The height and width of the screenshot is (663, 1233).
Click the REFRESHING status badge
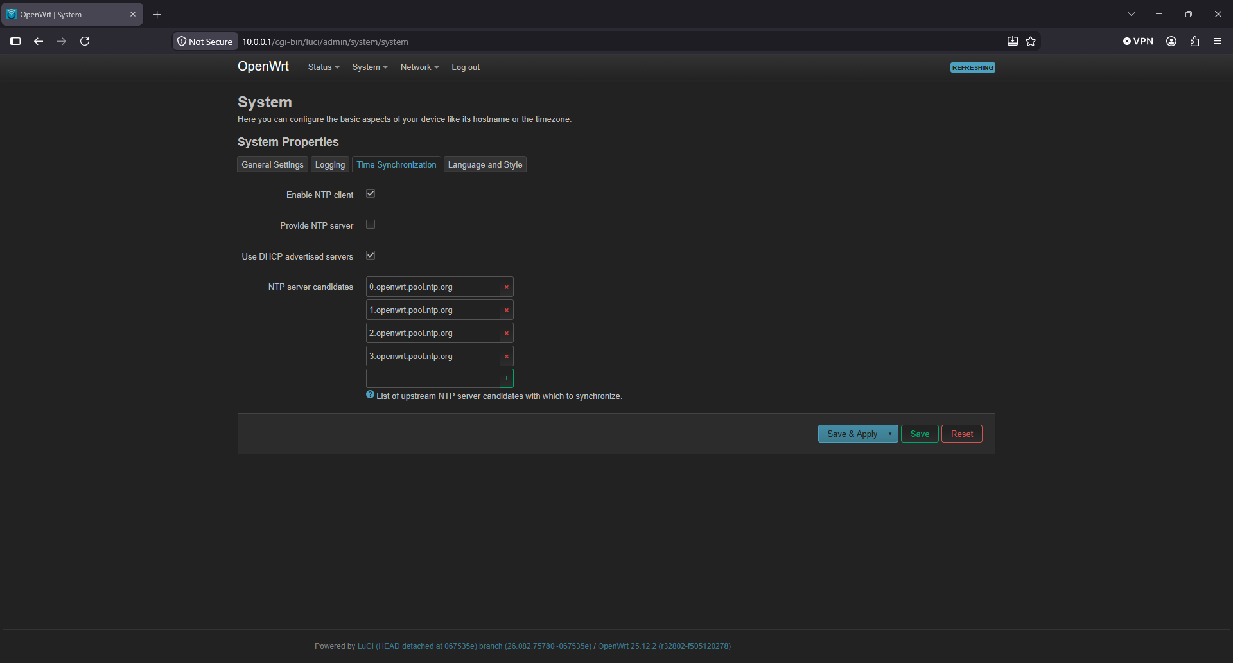pos(973,67)
